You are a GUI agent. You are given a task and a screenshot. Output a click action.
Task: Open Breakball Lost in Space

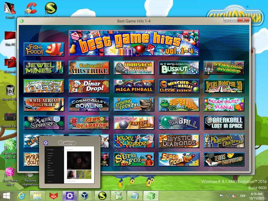pyautogui.click(x=224, y=123)
